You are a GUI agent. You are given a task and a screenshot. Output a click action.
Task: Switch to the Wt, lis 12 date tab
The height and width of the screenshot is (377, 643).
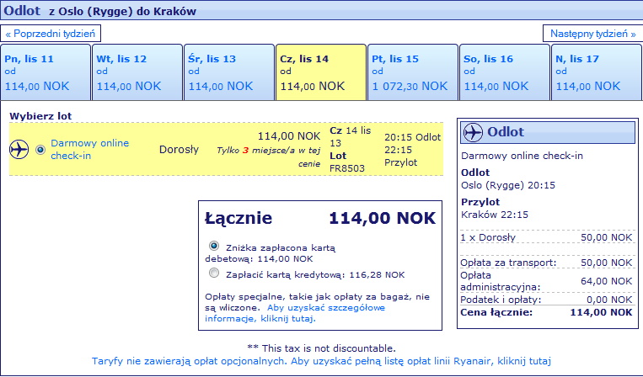click(x=137, y=72)
